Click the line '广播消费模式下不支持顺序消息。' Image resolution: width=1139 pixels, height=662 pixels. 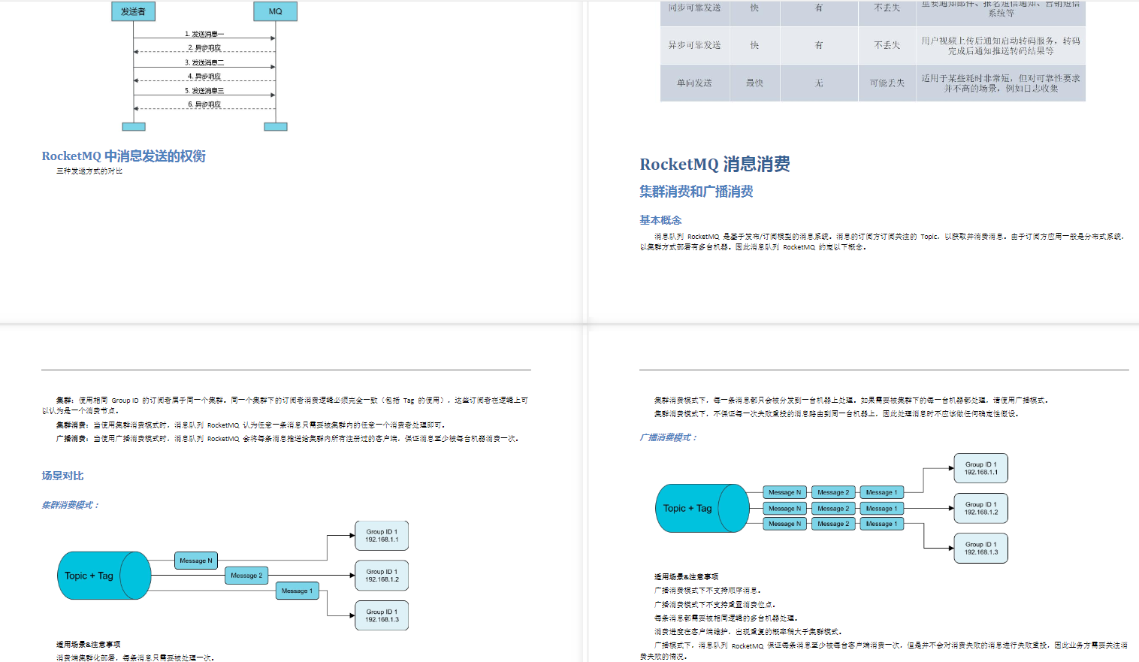tap(708, 591)
